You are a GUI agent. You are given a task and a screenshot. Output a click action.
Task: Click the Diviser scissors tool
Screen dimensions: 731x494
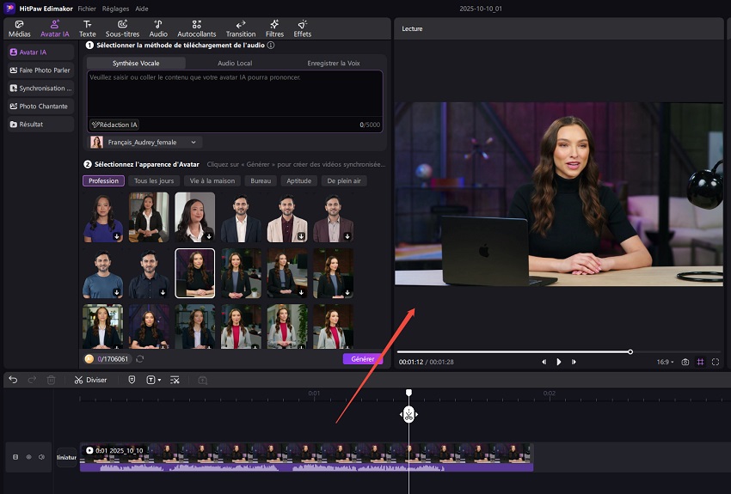(x=90, y=380)
